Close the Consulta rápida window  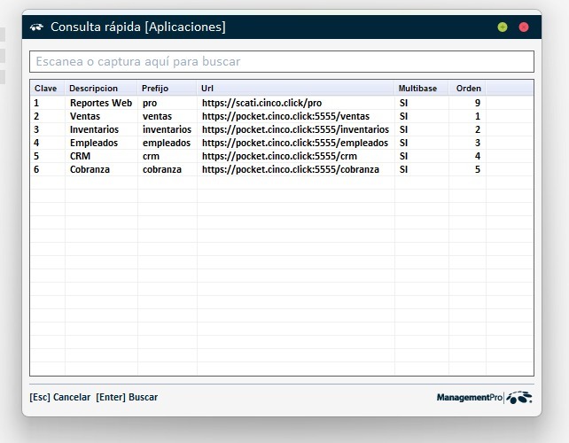(x=524, y=27)
